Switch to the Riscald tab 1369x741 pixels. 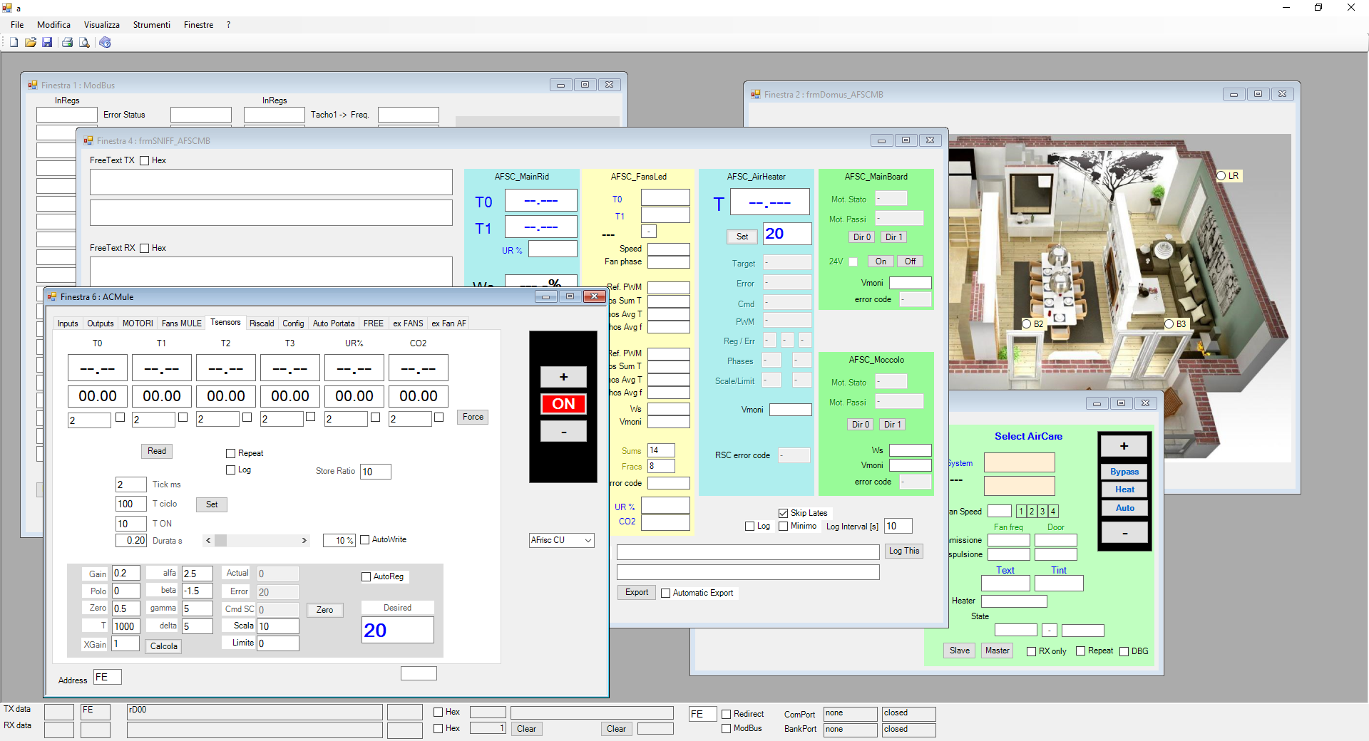(x=262, y=323)
